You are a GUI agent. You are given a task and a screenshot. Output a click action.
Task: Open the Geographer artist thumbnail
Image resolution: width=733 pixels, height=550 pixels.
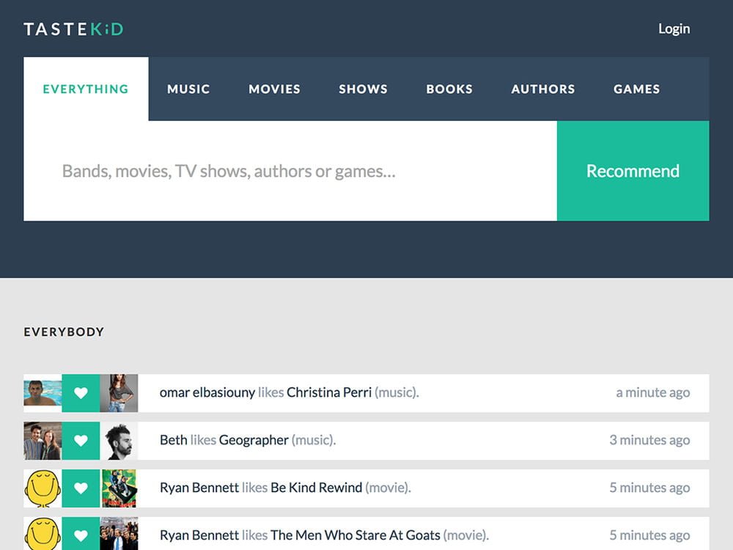[119, 441]
